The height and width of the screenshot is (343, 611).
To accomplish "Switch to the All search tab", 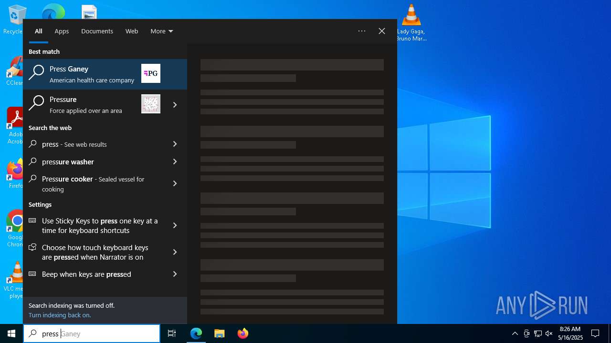I will pos(39,31).
